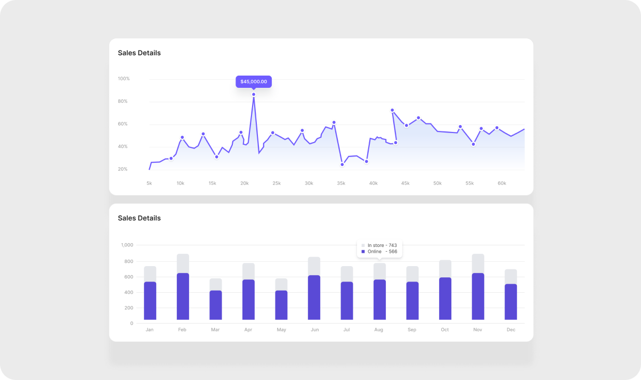Click the 60k x-axis label
This screenshot has width=641, height=380.
click(x=501, y=184)
